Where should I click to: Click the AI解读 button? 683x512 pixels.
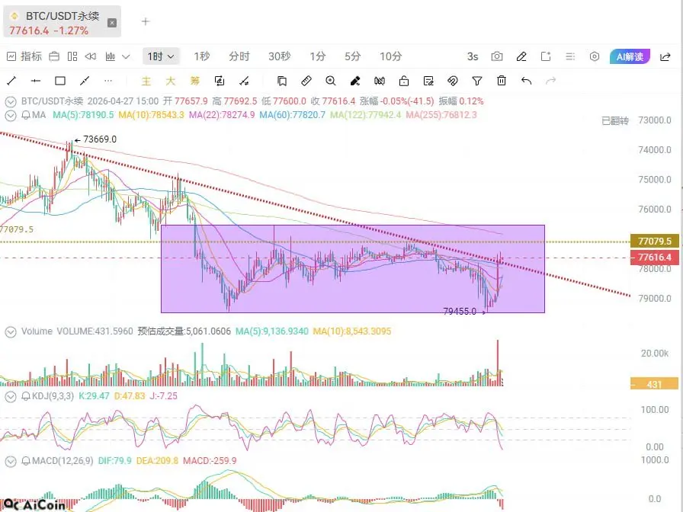[x=630, y=56]
